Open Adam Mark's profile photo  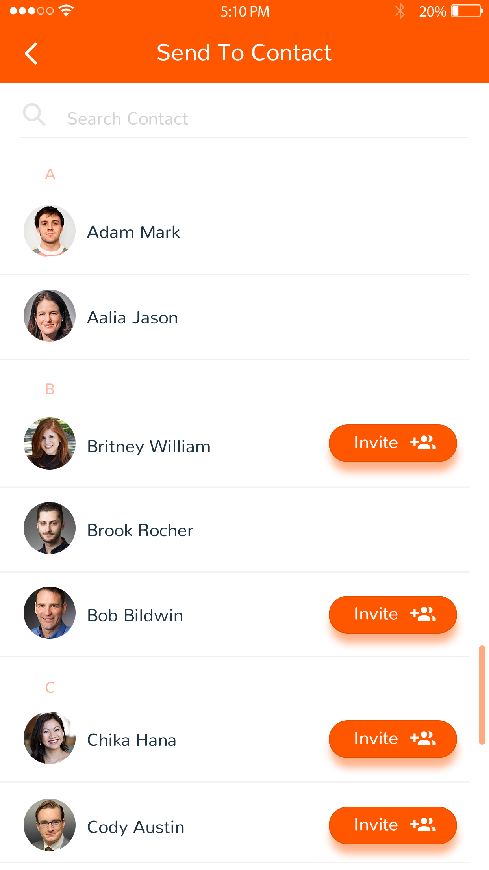(50, 231)
